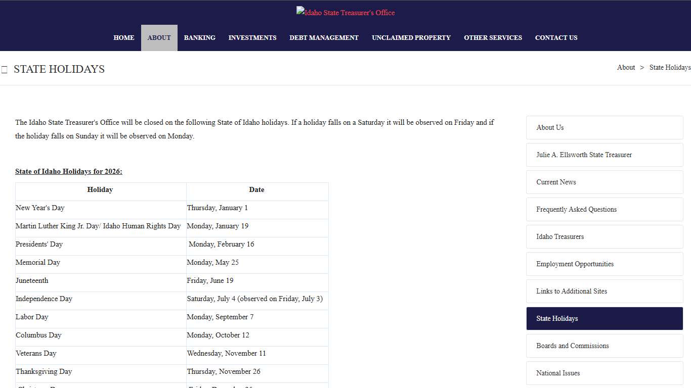Click the Idaho State Treasurer's Office logo
691x388 pixels.
tap(345, 12)
